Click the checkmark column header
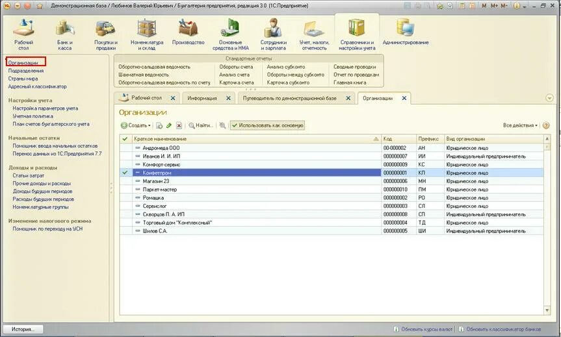The width and height of the screenshot is (561, 337). (x=125, y=139)
